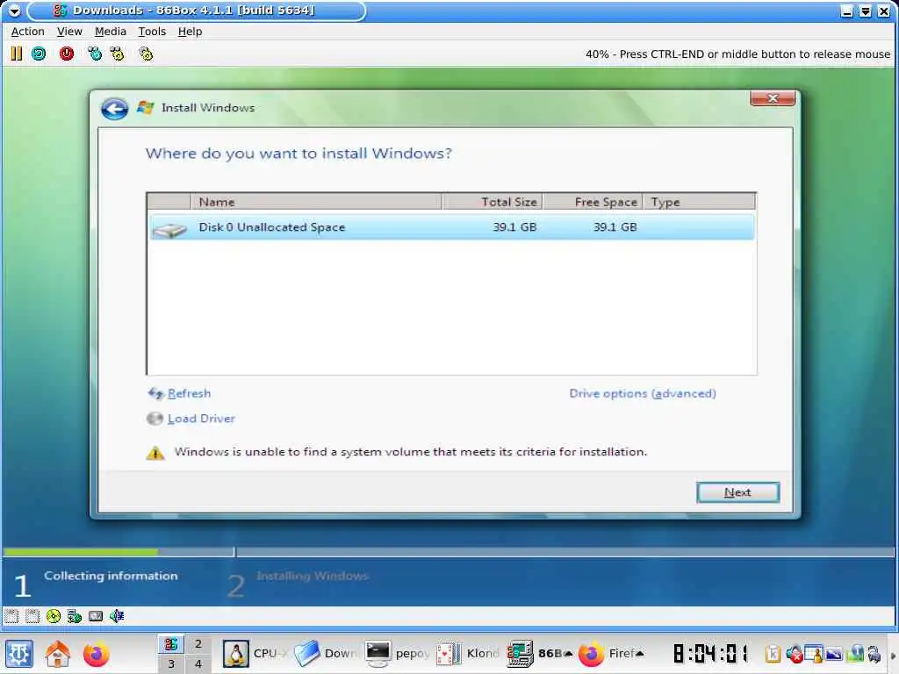Click the Load Driver link
Screen dimensions: 899x674
[x=201, y=419]
